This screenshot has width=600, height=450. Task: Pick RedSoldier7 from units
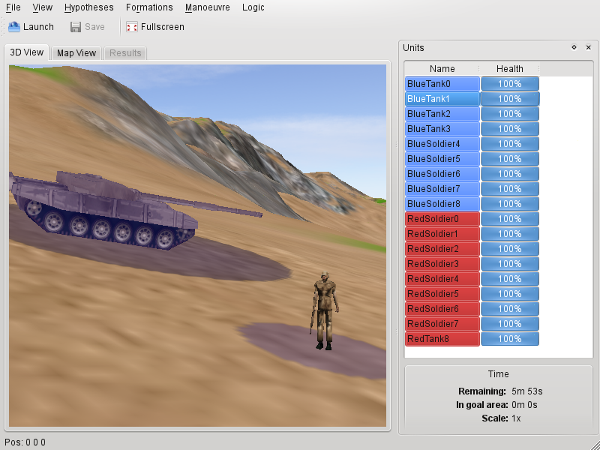point(442,324)
